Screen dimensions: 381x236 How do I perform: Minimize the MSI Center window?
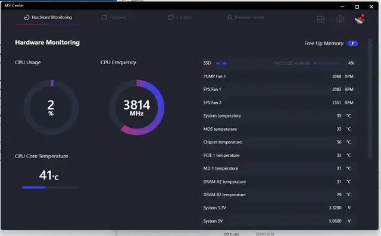(342, 7)
